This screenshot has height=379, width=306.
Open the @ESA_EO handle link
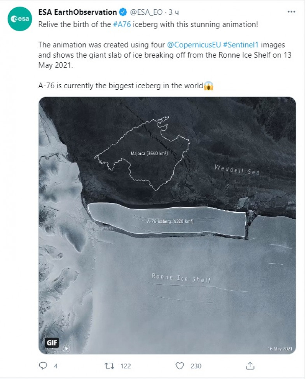click(146, 12)
